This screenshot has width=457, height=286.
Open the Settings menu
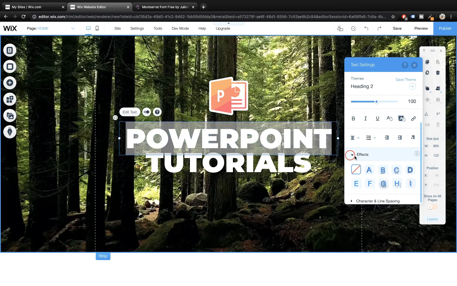tap(137, 28)
